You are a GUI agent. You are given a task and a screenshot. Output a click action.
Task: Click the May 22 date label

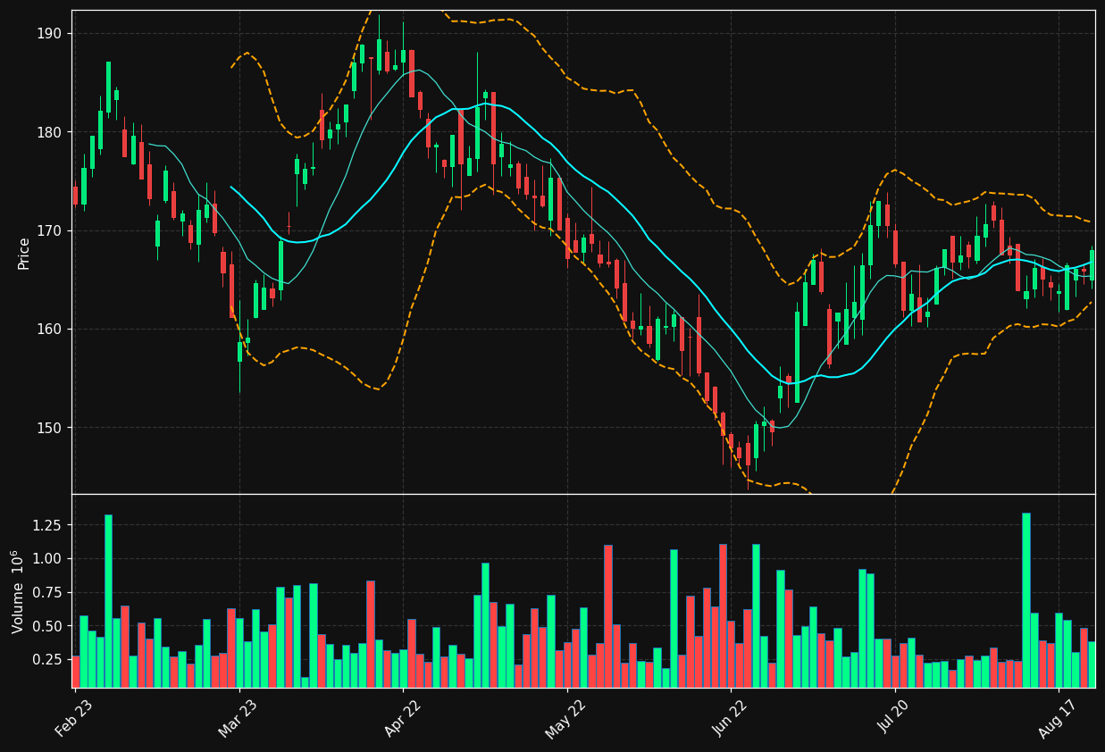[x=565, y=718]
